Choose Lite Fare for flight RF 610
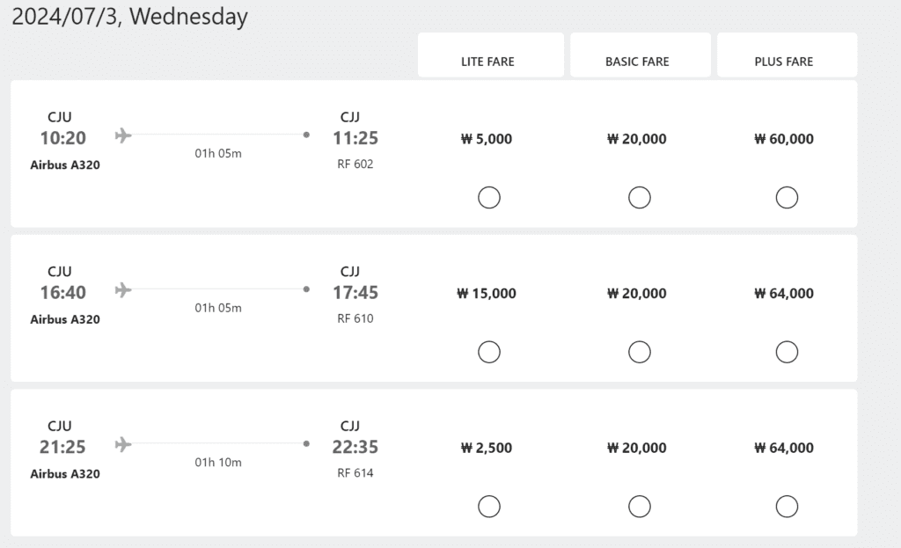 pos(488,352)
